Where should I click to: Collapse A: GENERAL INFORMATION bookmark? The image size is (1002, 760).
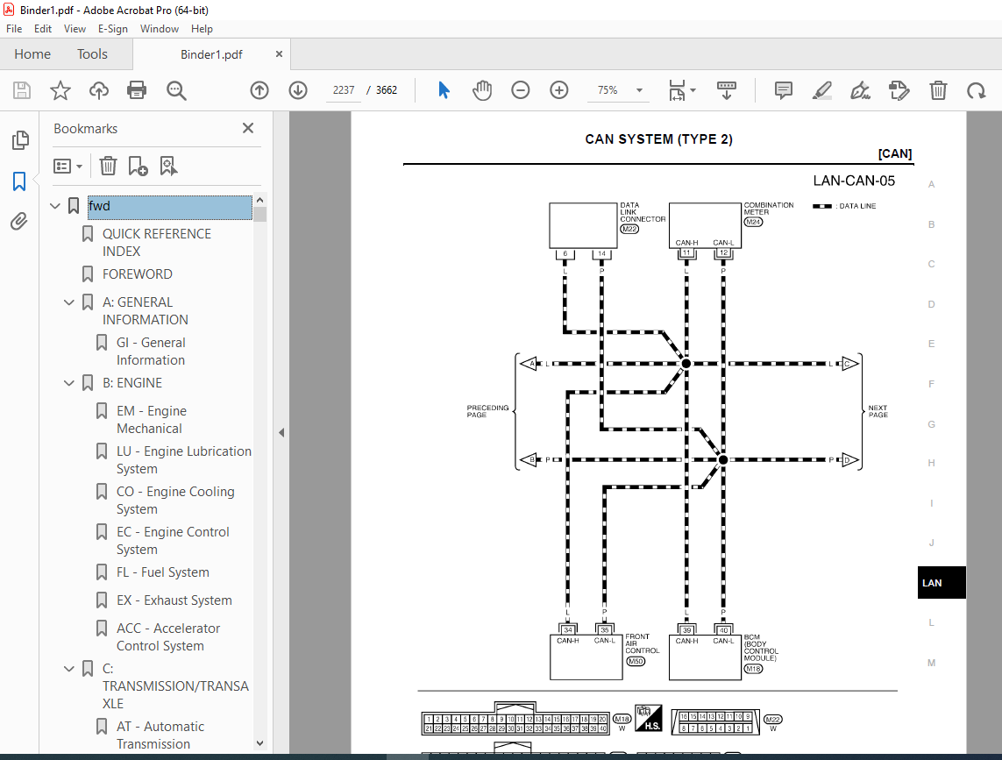(69, 302)
